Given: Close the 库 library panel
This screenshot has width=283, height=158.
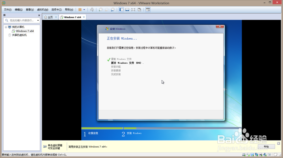Looking at the screenshot, I should tap(39, 15).
